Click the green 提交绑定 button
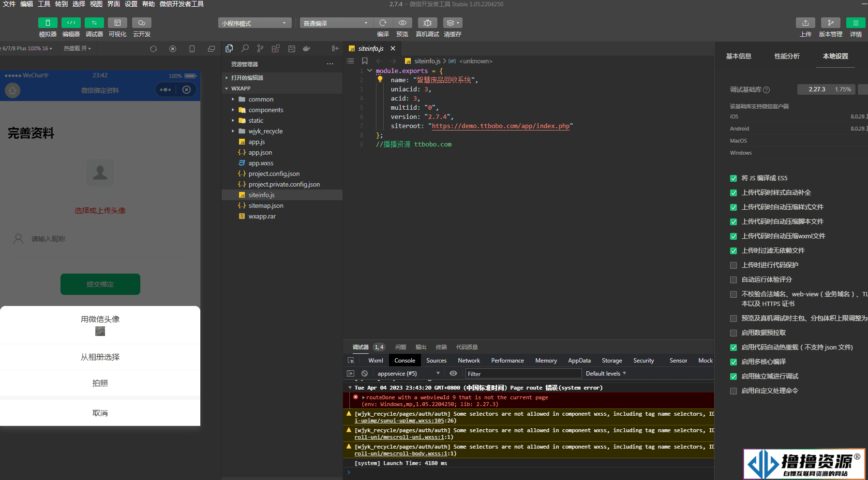This screenshot has height=480, width=868. [100, 284]
